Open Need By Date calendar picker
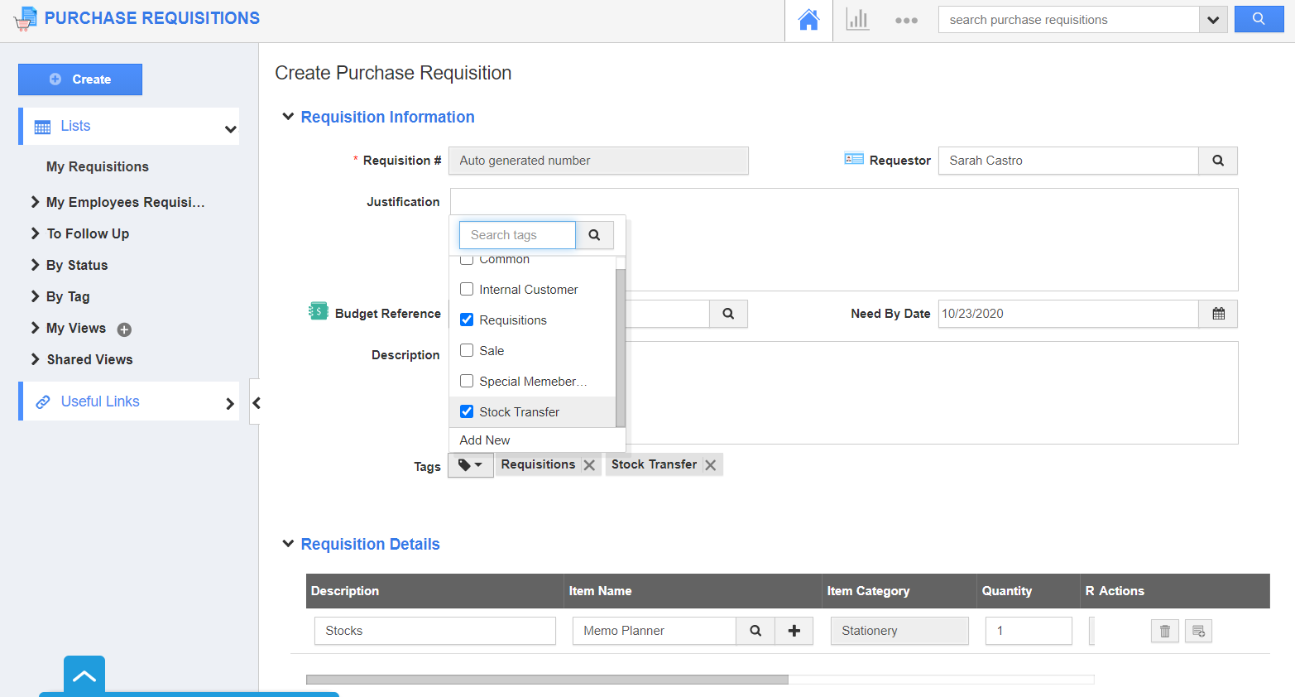This screenshot has height=697, width=1295. [1218, 314]
